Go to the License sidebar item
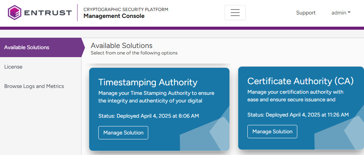The image size is (364, 155). (13, 67)
